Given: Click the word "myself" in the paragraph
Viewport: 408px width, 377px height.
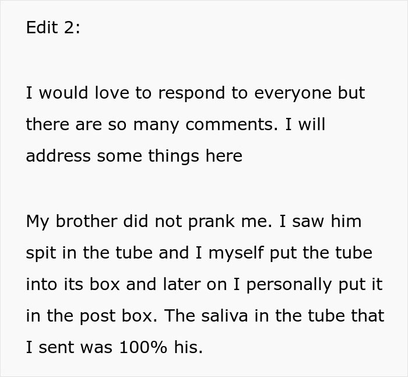Looking at the screenshot, I should 237,253.
